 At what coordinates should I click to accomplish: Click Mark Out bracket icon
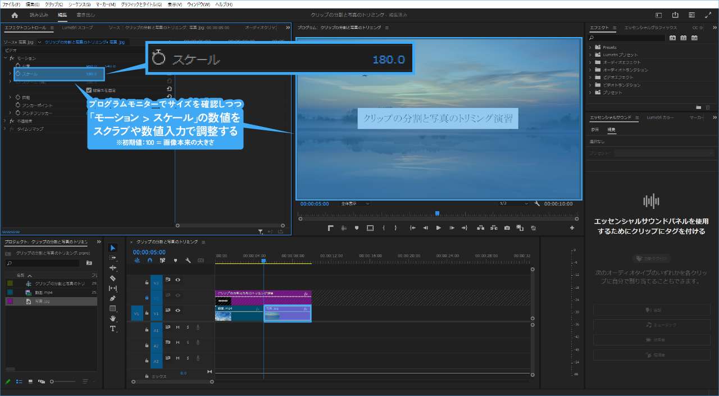[395, 228]
